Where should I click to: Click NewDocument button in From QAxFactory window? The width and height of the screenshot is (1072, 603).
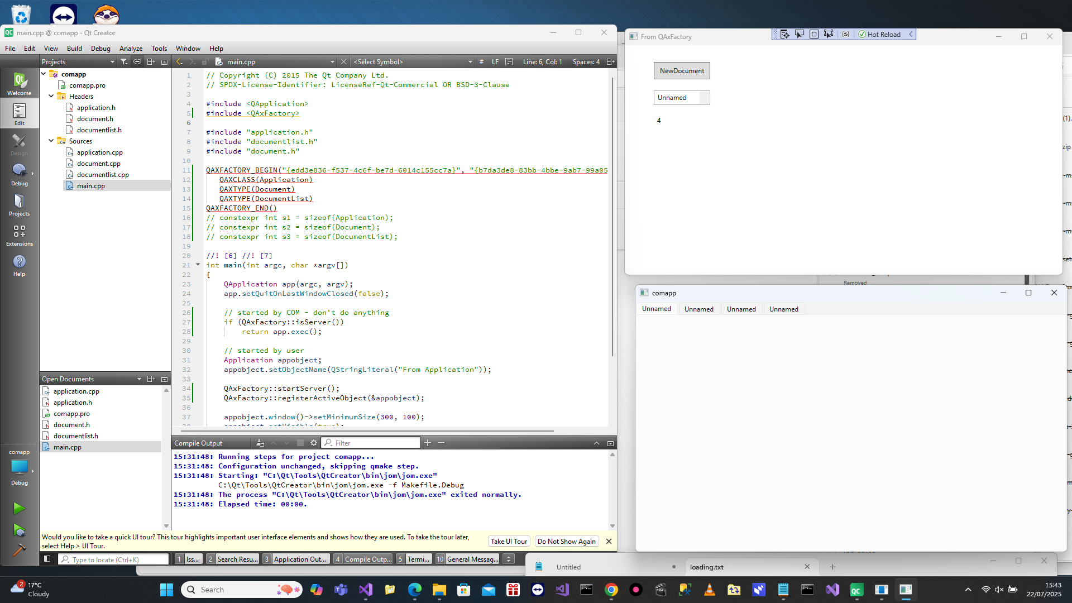click(682, 71)
